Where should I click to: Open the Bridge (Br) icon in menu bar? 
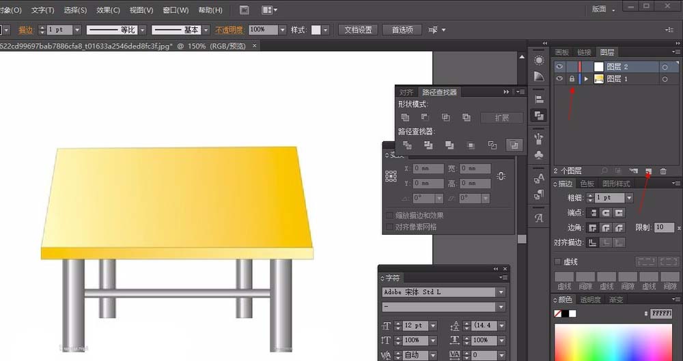245,10
